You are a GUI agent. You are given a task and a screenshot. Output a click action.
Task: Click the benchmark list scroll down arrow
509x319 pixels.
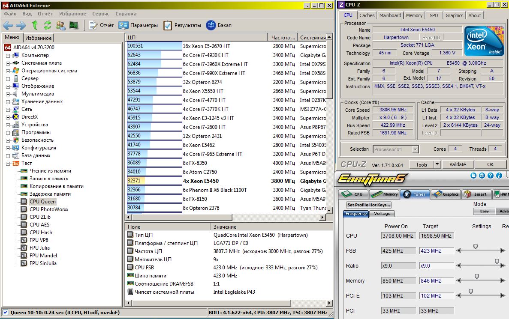click(329, 210)
